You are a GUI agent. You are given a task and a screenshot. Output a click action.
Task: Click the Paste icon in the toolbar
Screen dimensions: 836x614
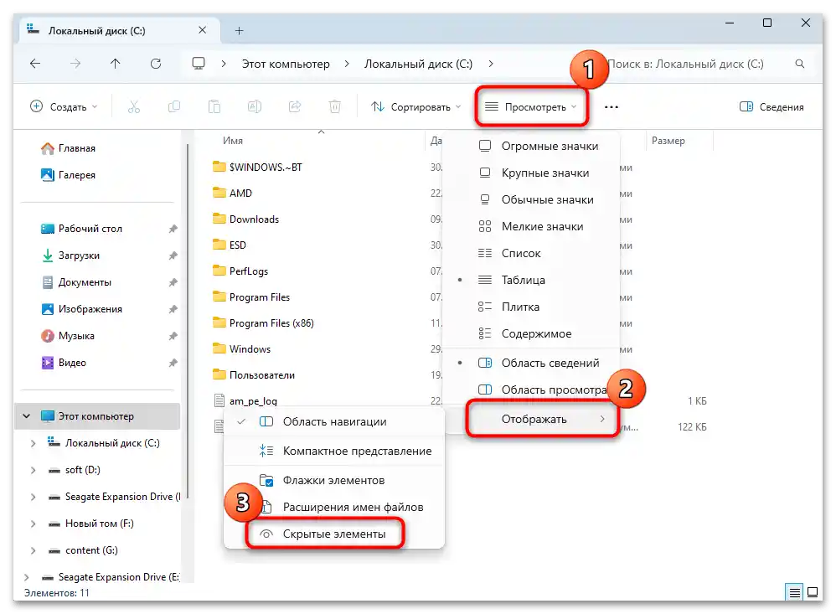coord(214,106)
